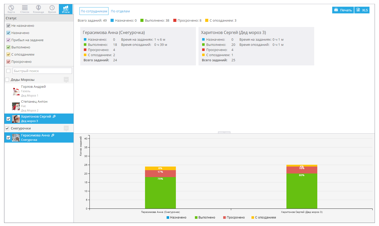The width and height of the screenshot is (379, 226).
Task: Click the Харитонов Сергей name in the list
Action: pyautogui.click(x=36, y=116)
